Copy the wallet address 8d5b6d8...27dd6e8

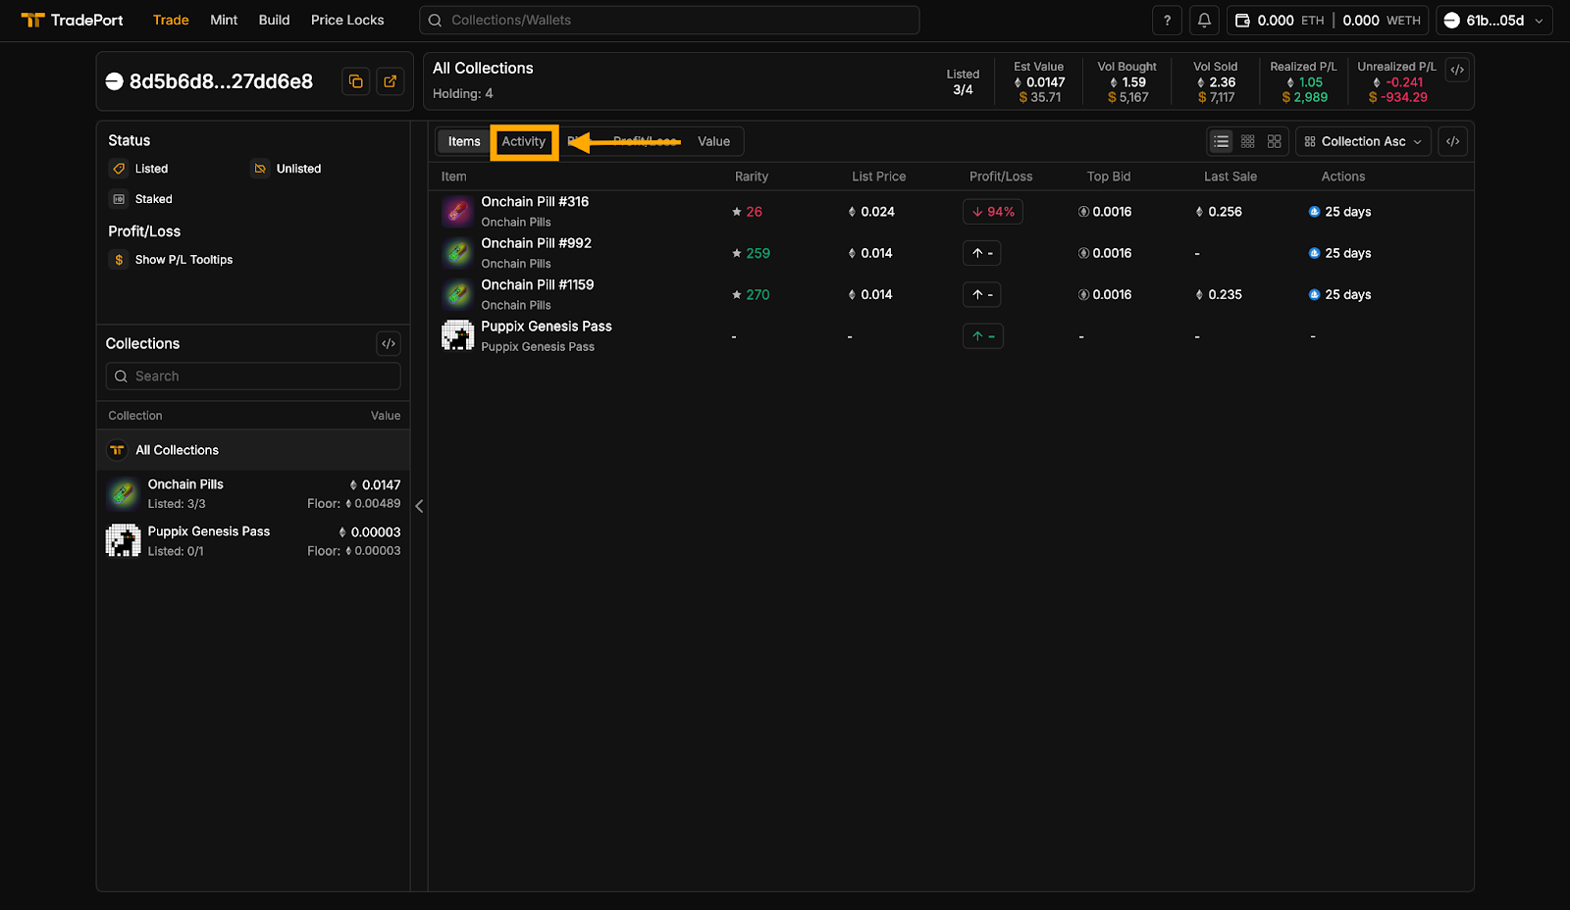[x=355, y=81]
